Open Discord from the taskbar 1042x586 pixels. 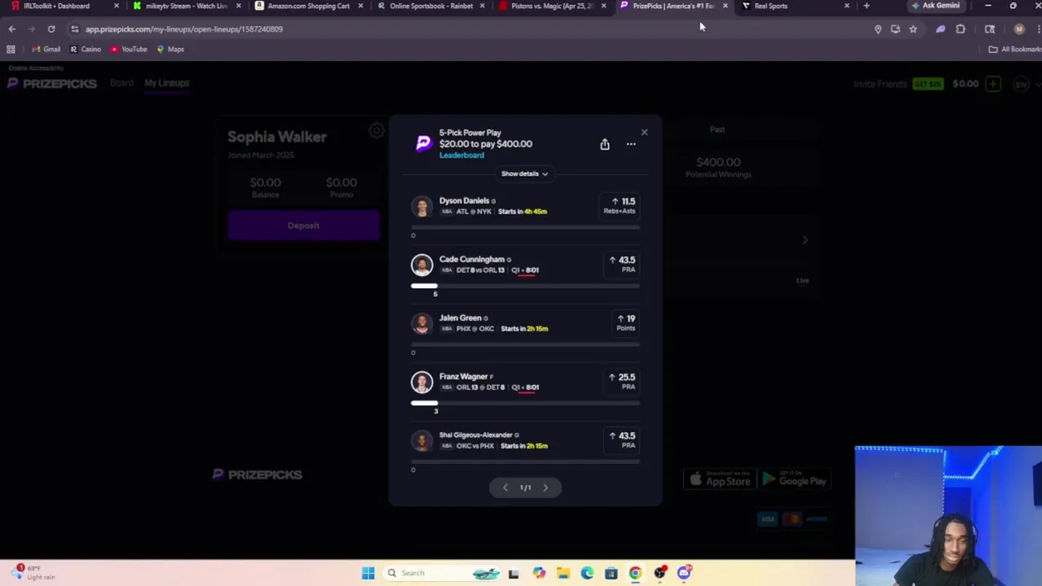(684, 573)
